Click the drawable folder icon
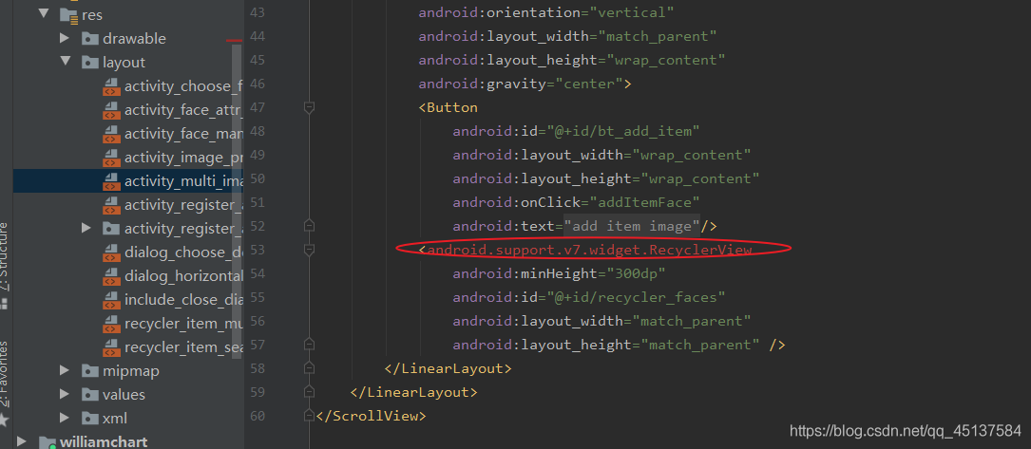 click(90, 38)
